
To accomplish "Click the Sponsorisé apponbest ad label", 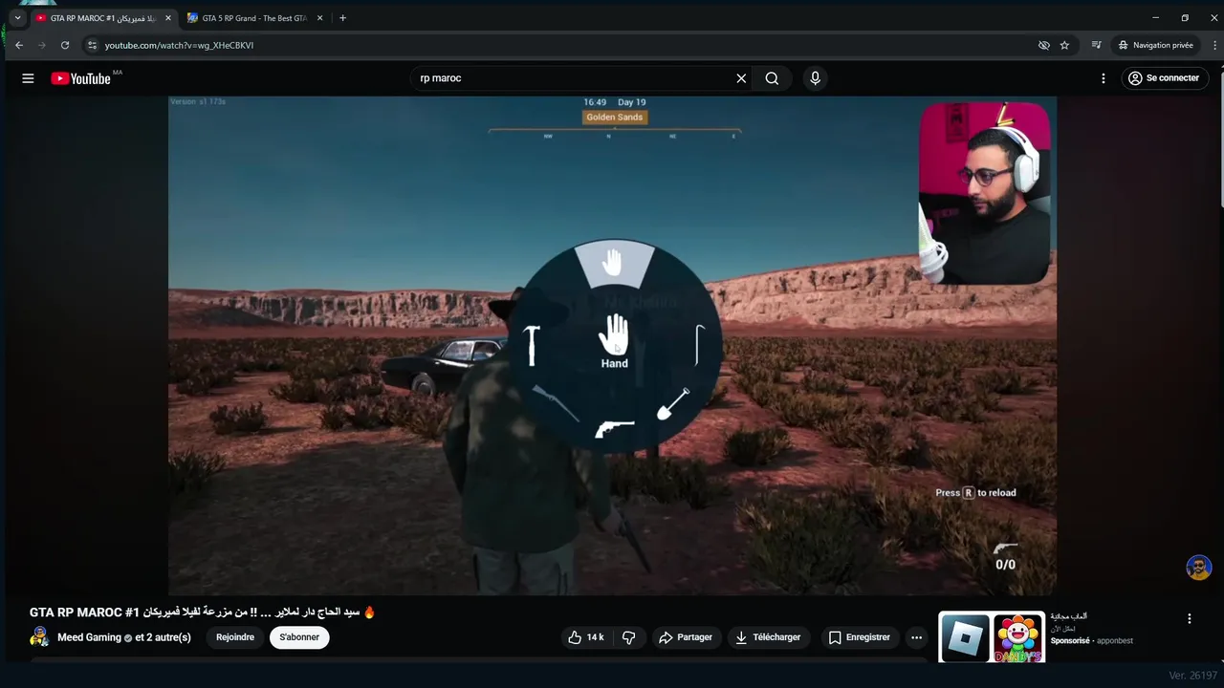I will [1091, 641].
